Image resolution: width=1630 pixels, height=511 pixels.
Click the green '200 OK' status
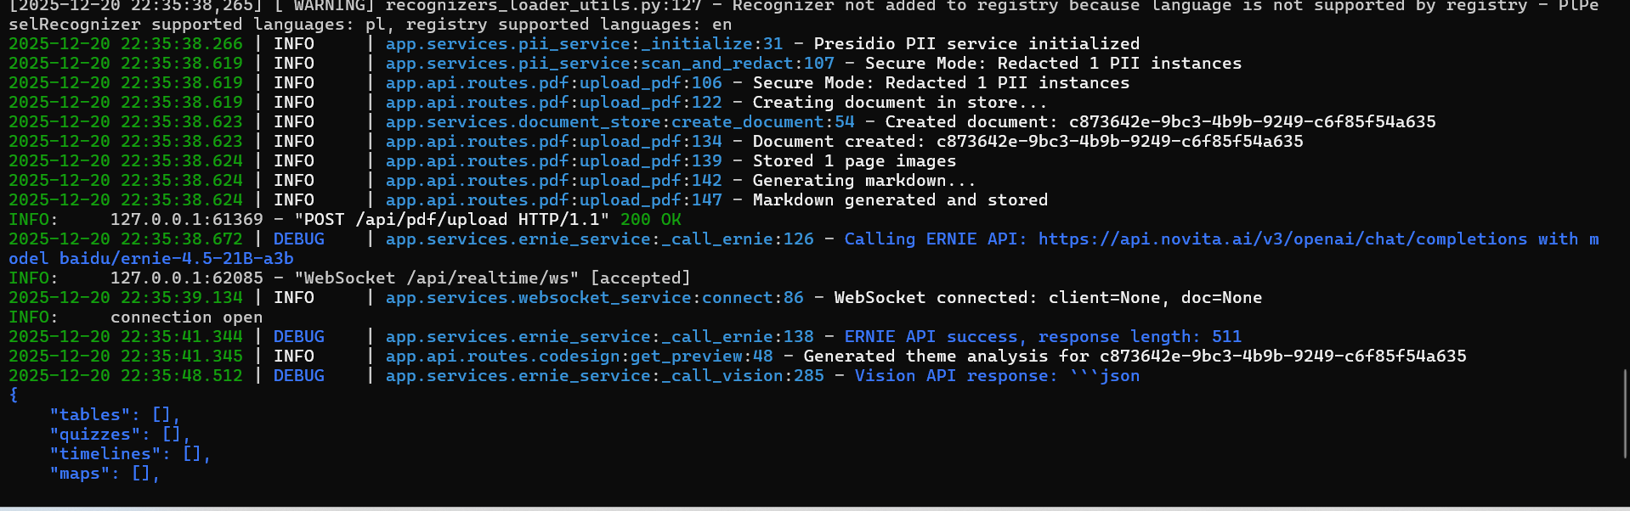[650, 219]
